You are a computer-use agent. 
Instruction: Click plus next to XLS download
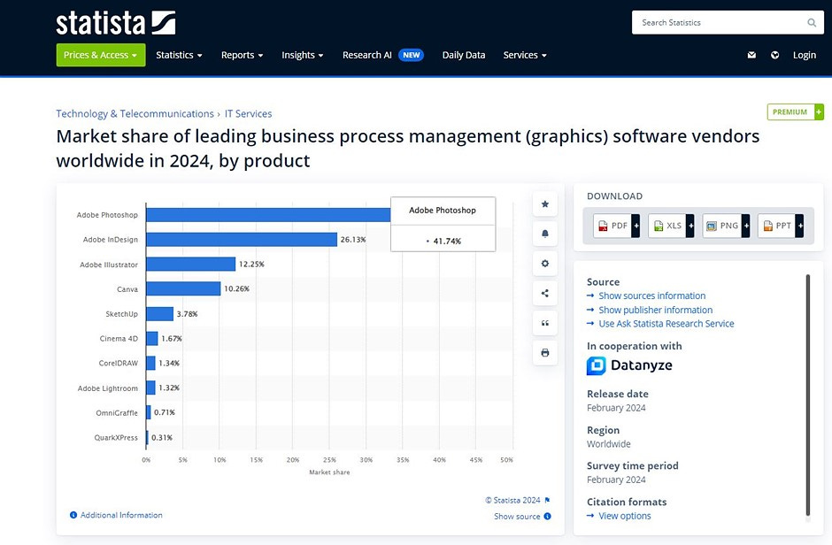[690, 226]
